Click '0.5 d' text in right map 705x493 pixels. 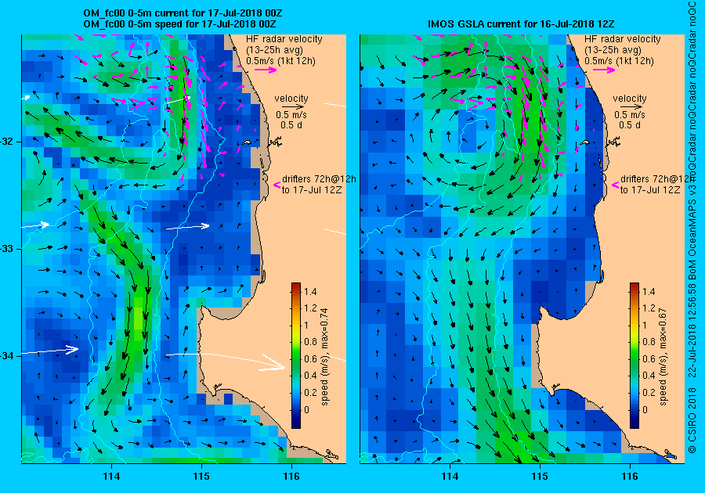[x=630, y=125]
